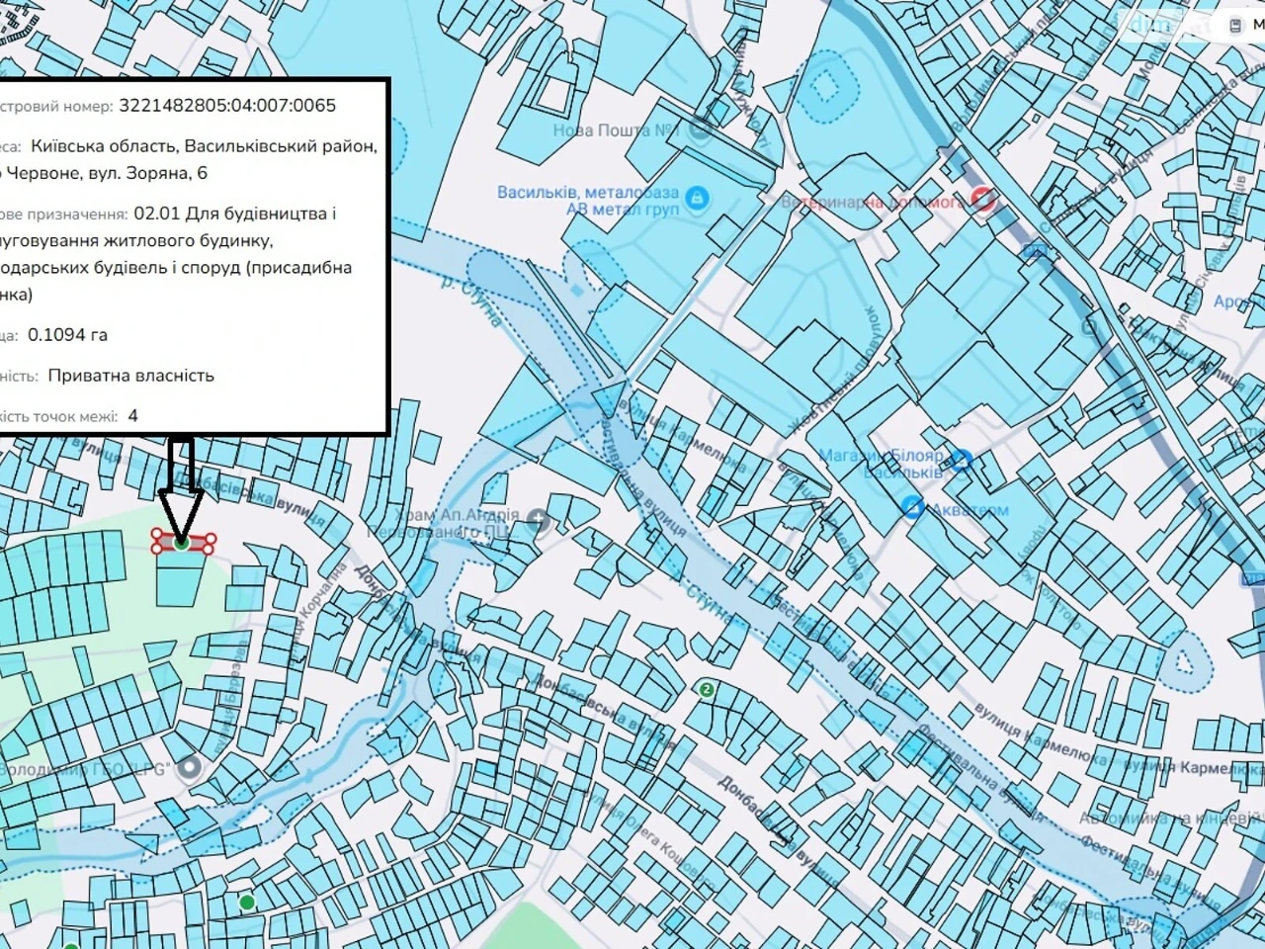Click the map layer icon in top-right panel
This screenshot has width=1265, height=949.
point(1235,25)
